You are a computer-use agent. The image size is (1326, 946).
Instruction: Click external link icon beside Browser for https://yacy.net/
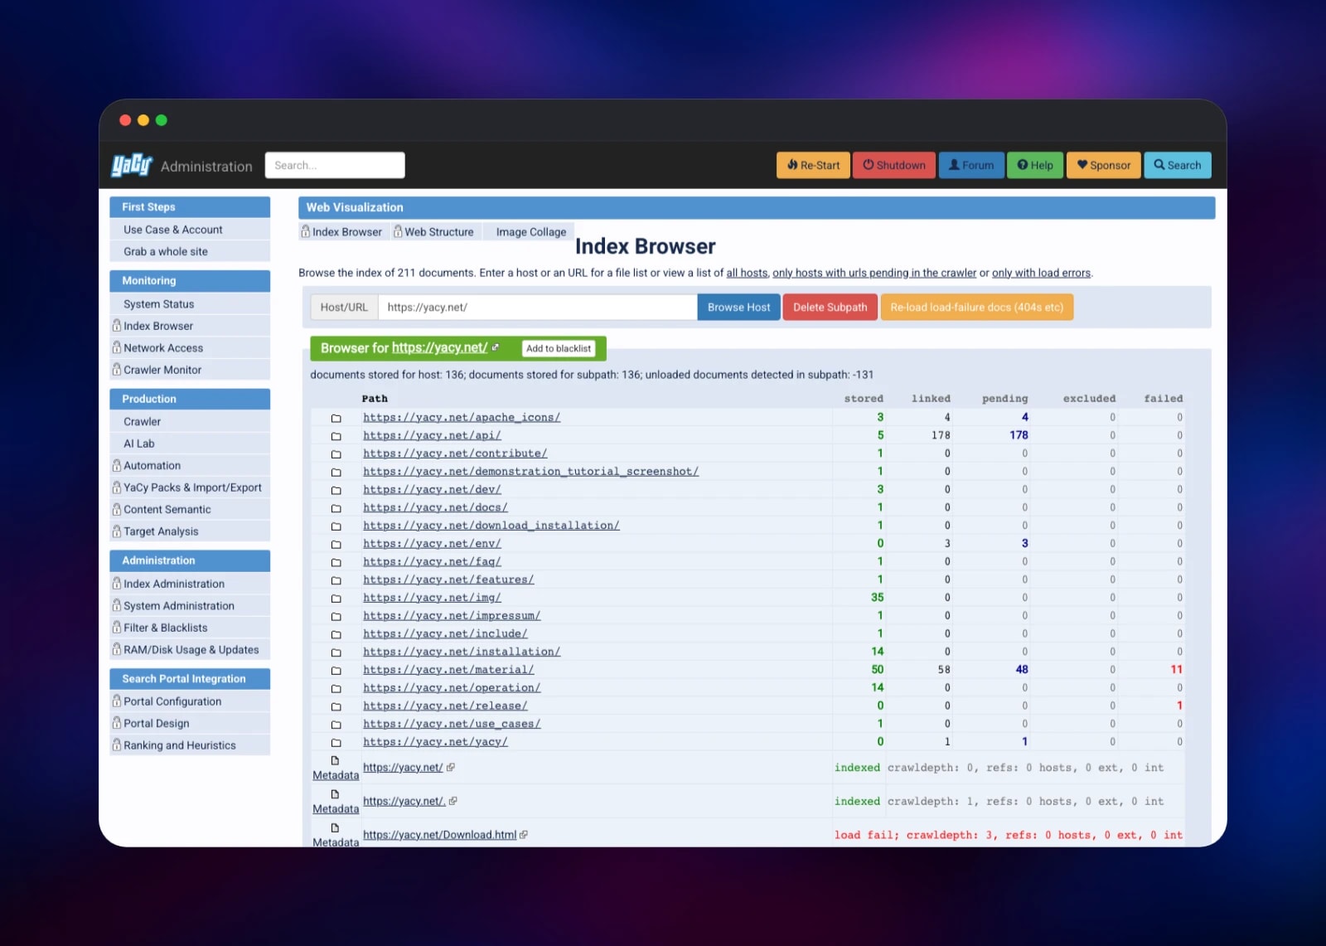coord(496,347)
